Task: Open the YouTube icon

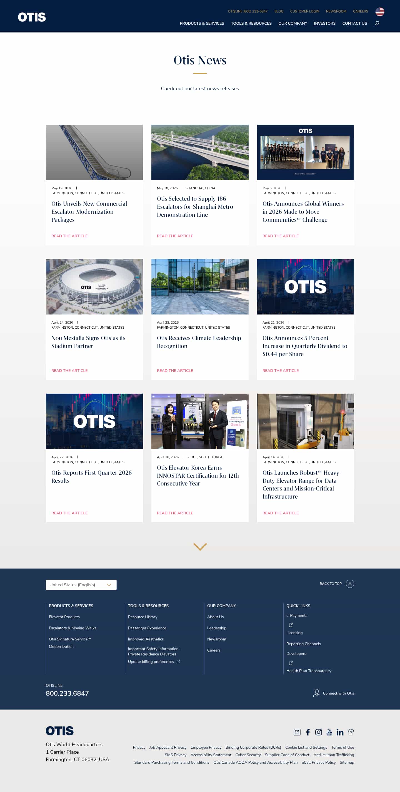Action: point(329,732)
